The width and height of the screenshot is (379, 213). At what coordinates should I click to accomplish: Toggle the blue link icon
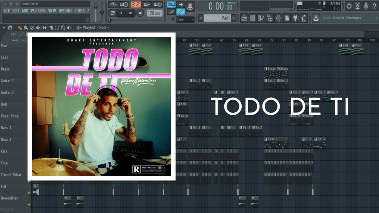tap(181, 12)
